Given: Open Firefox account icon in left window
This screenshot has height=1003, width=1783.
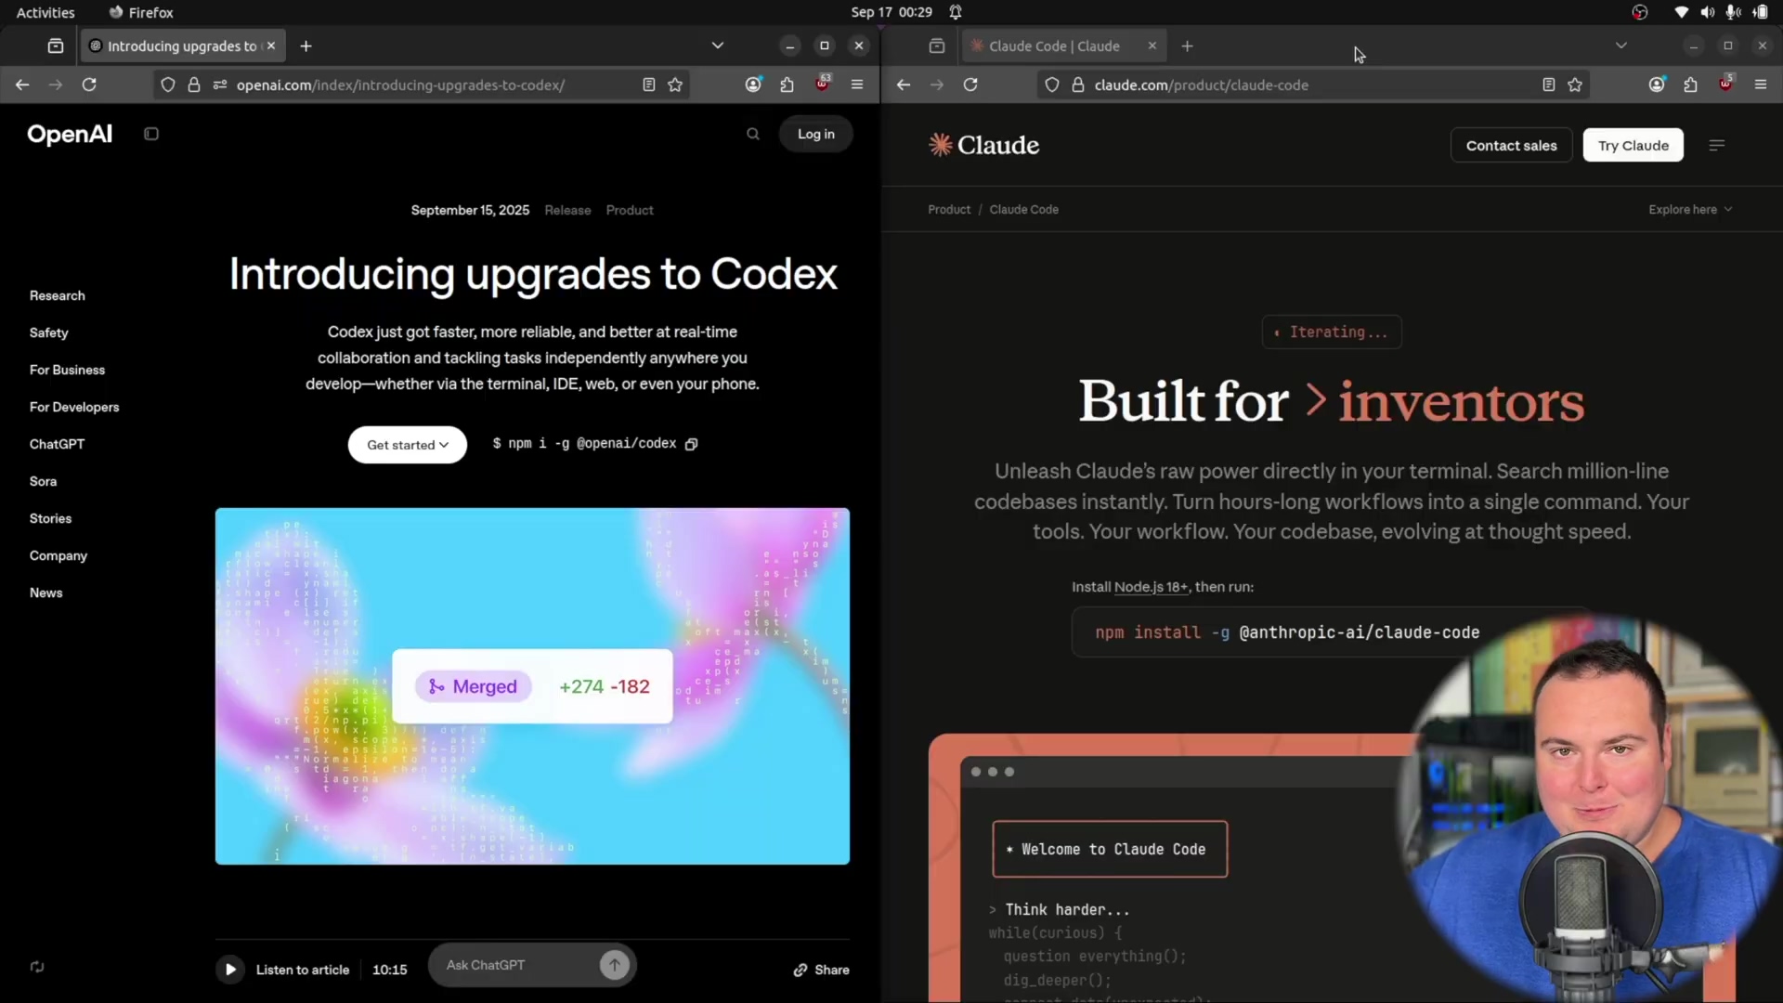Looking at the screenshot, I should [x=753, y=85].
